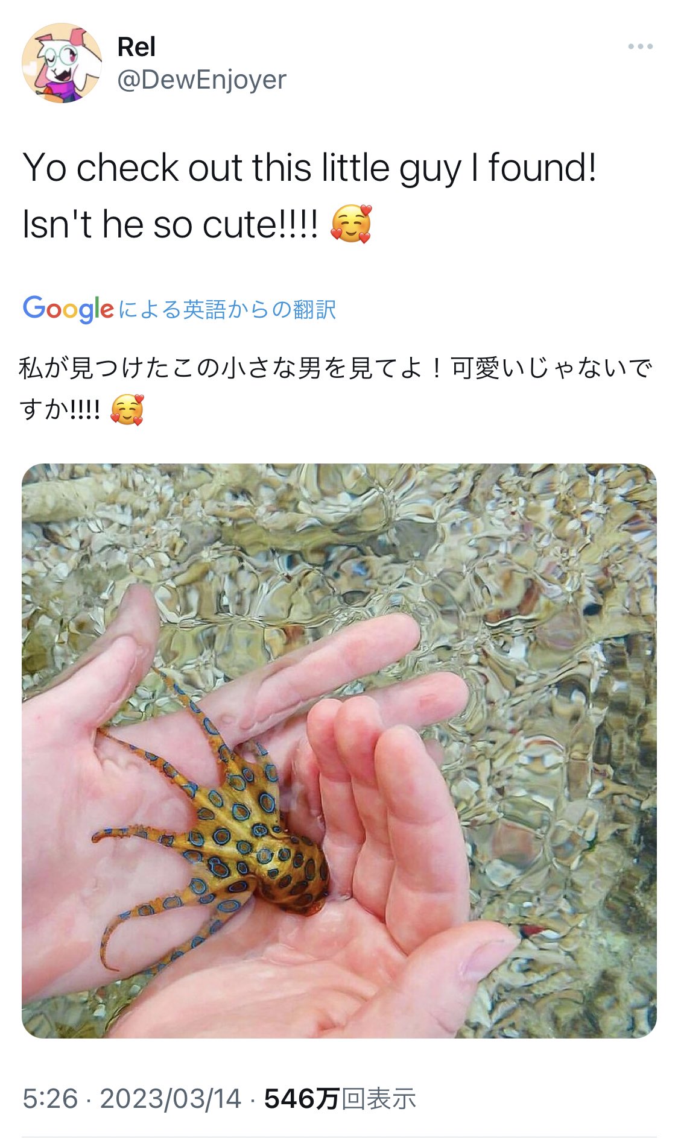Viewport: 678px width, 1141px height.
Task: Click the 5:26 timestamp
Action: click(51, 1099)
